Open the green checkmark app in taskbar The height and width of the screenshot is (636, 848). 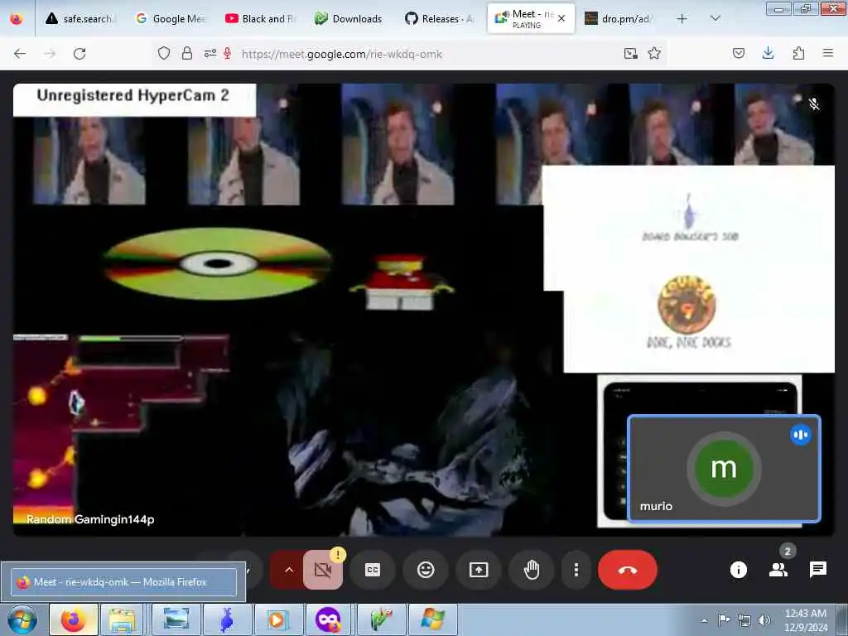click(x=381, y=619)
